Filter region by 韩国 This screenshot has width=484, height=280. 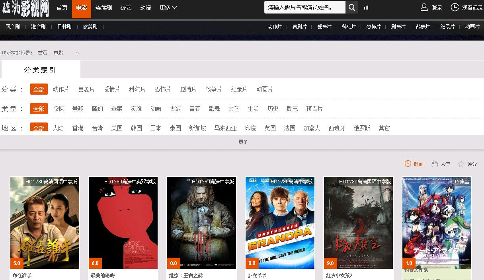click(136, 128)
